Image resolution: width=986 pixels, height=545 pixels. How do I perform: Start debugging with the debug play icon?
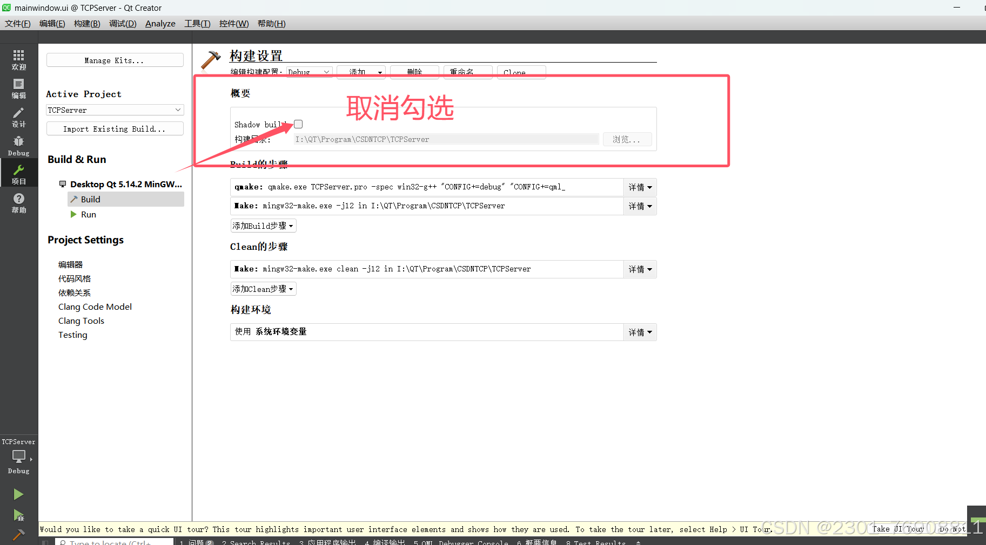18,515
